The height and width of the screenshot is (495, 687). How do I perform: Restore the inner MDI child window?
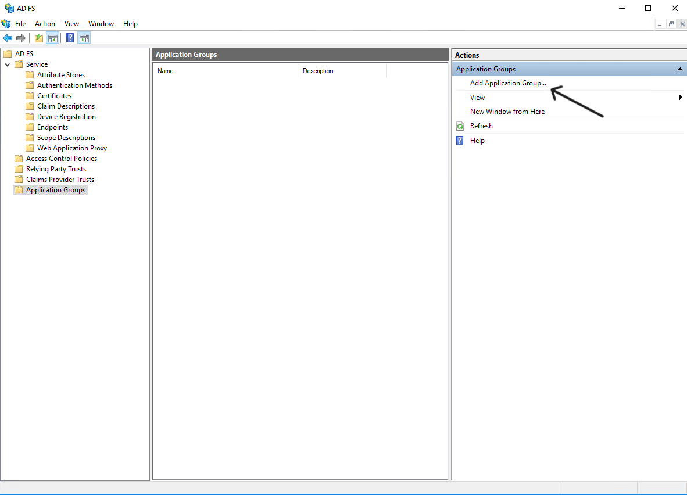point(671,24)
